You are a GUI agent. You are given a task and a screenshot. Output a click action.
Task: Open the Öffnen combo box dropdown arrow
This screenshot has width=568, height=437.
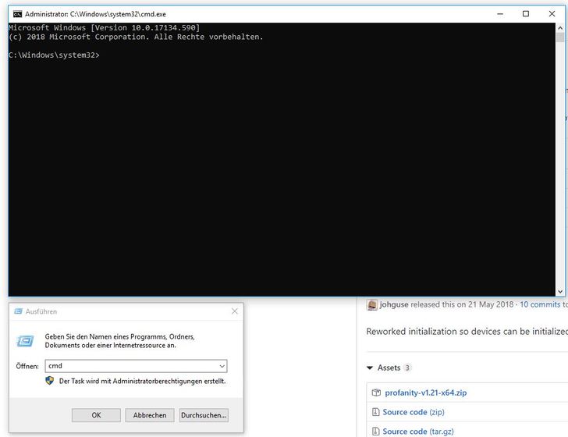click(x=222, y=366)
